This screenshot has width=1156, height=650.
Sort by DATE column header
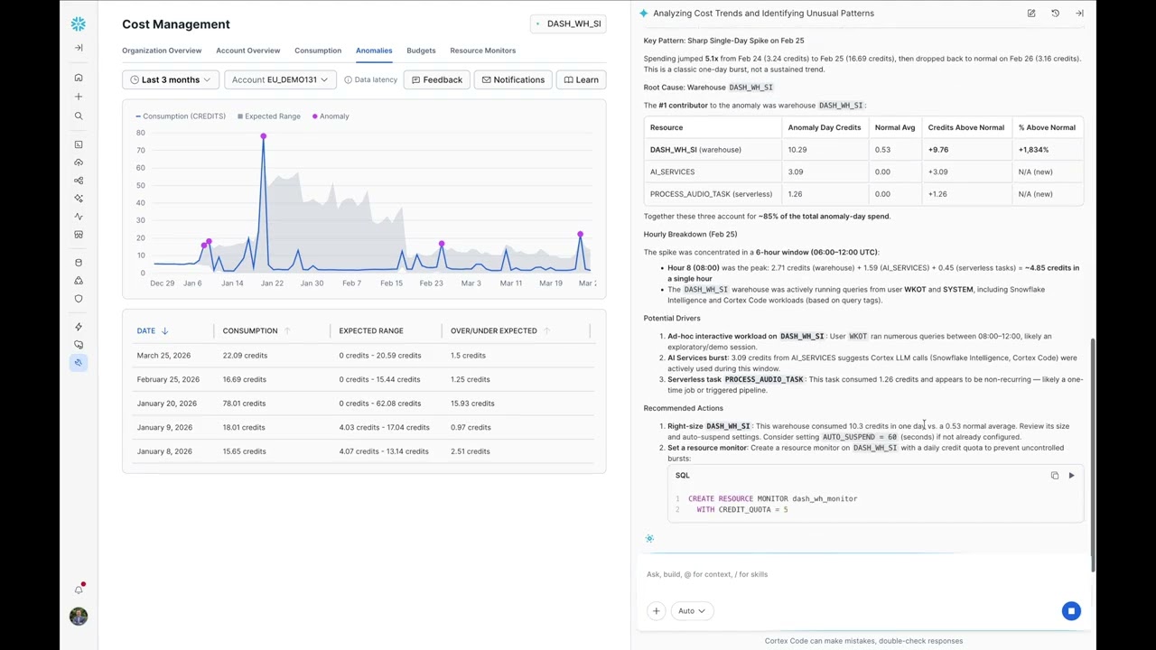[x=153, y=330]
